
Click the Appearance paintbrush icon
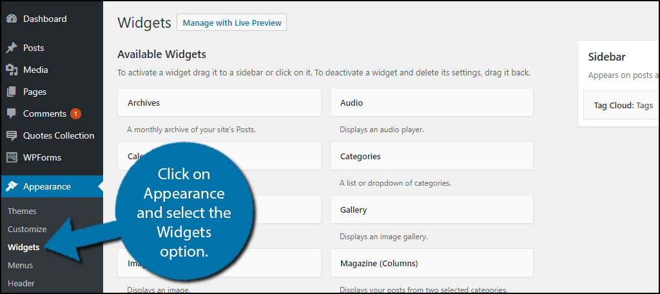(x=12, y=187)
